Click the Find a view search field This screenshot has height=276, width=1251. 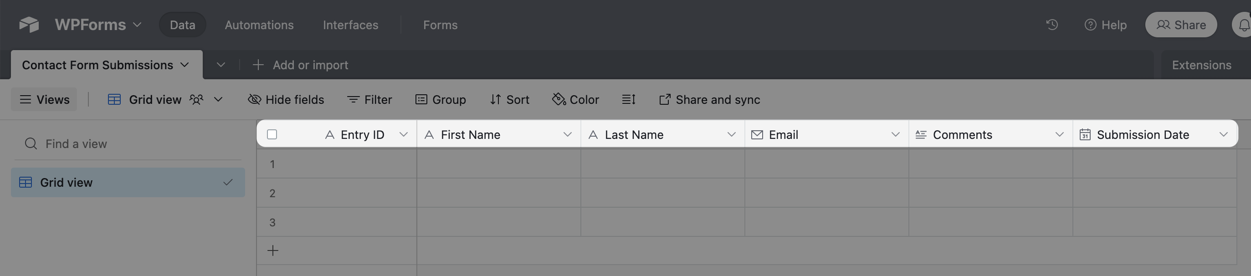click(x=131, y=144)
